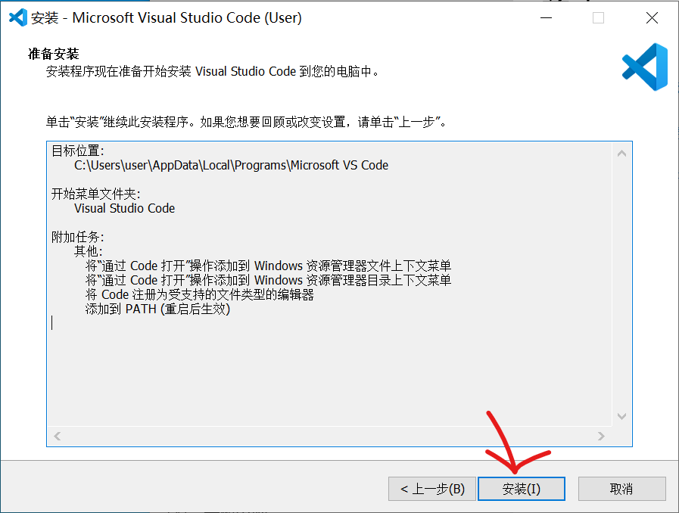Click the summary box scroll-up arrow
The height and width of the screenshot is (513, 679).
[x=621, y=153]
